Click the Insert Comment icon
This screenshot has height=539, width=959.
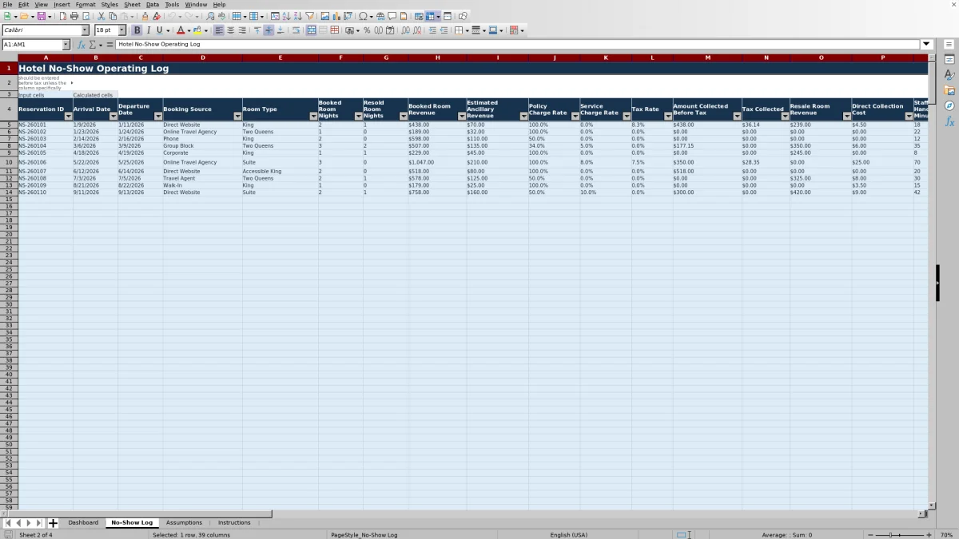[392, 16]
